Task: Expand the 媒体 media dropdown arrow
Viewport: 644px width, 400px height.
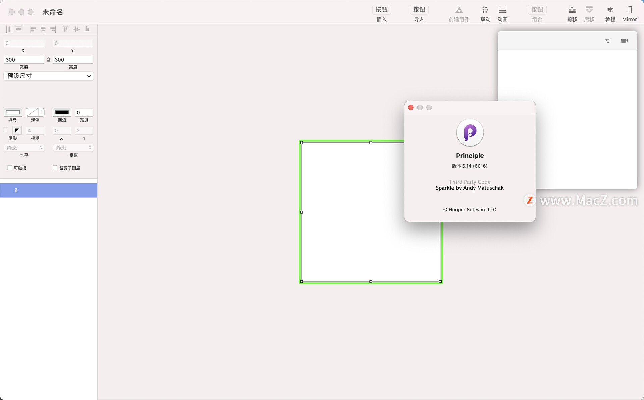Action: [41, 112]
